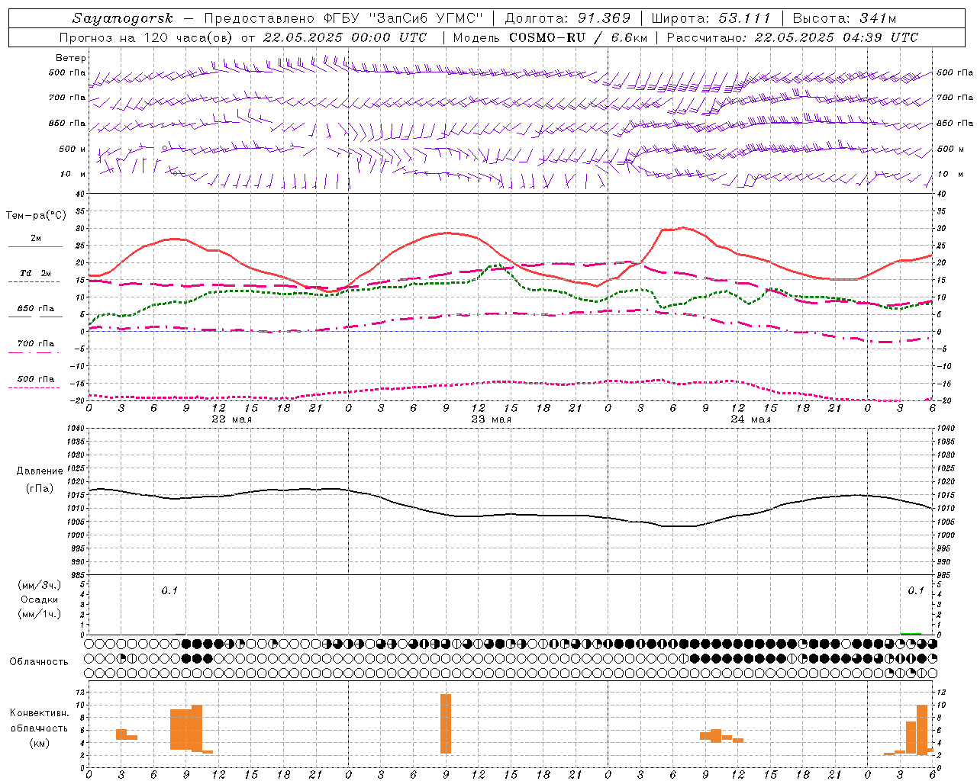Select the 700 гПа temperature legend entry
Screen dimensions: 977x781
point(35,345)
